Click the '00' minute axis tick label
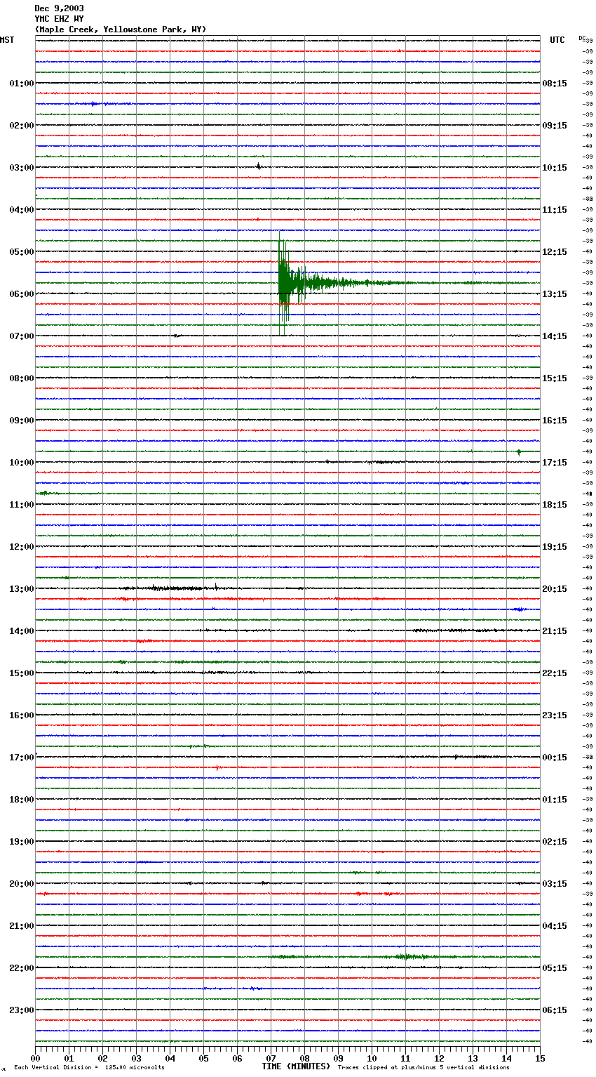The width and height of the screenshot is (596, 1077). pos(35,1058)
